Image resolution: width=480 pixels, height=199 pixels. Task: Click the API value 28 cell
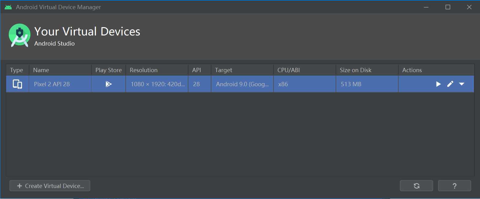point(199,84)
